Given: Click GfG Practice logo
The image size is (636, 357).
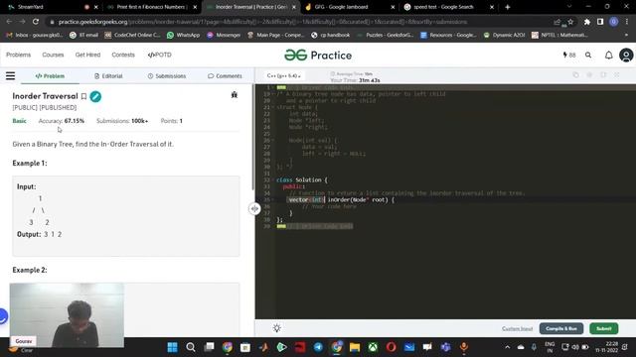Looking at the screenshot, I should click(x=318, y=56).
